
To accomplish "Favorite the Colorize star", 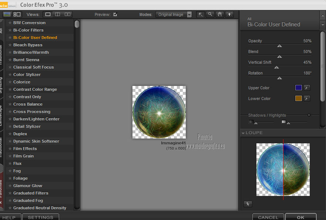I will tap(10, 82).
